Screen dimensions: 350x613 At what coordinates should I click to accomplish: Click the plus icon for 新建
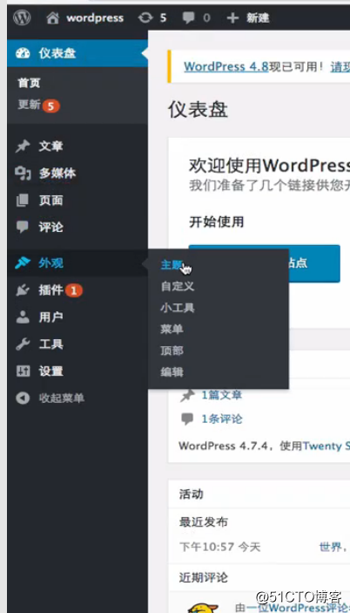(x=232, y=17)
